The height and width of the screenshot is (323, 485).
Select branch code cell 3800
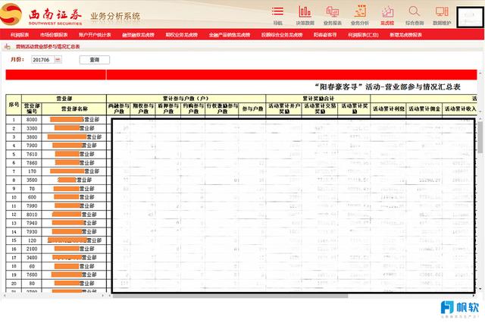pyautogui.click(x=32, y=137)
